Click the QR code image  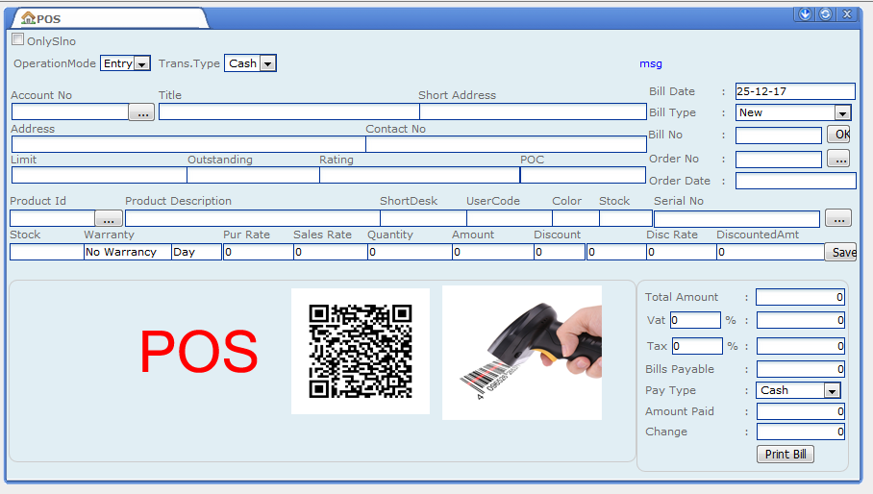pos(361,351)
